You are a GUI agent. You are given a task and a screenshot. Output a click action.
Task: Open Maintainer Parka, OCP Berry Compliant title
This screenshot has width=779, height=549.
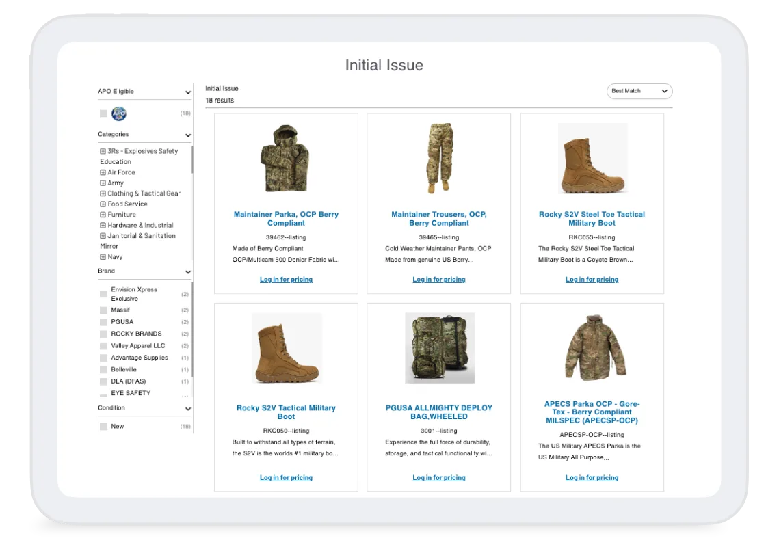click(286, 219)
